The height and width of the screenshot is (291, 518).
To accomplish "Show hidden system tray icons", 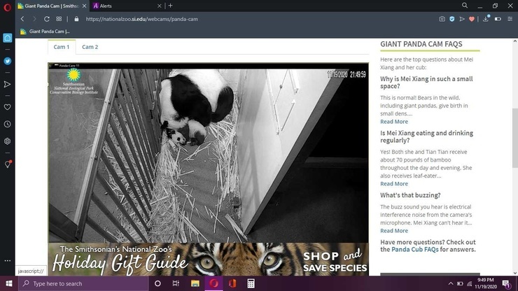I will click(x=451, y=284).
